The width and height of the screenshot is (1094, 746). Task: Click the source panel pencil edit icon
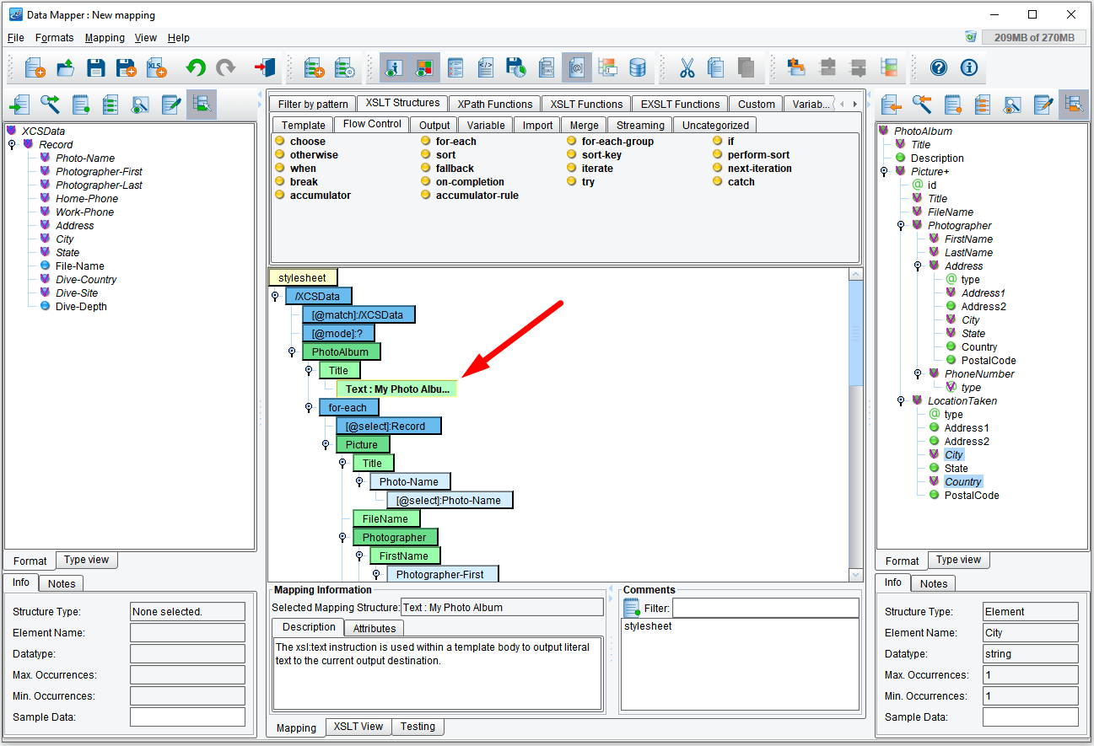point(171,105)
